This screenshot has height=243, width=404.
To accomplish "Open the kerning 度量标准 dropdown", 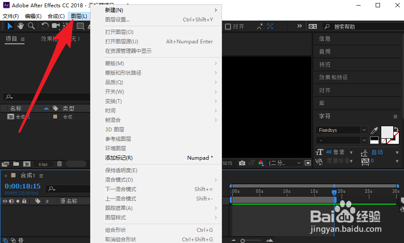I will point(351,161).
